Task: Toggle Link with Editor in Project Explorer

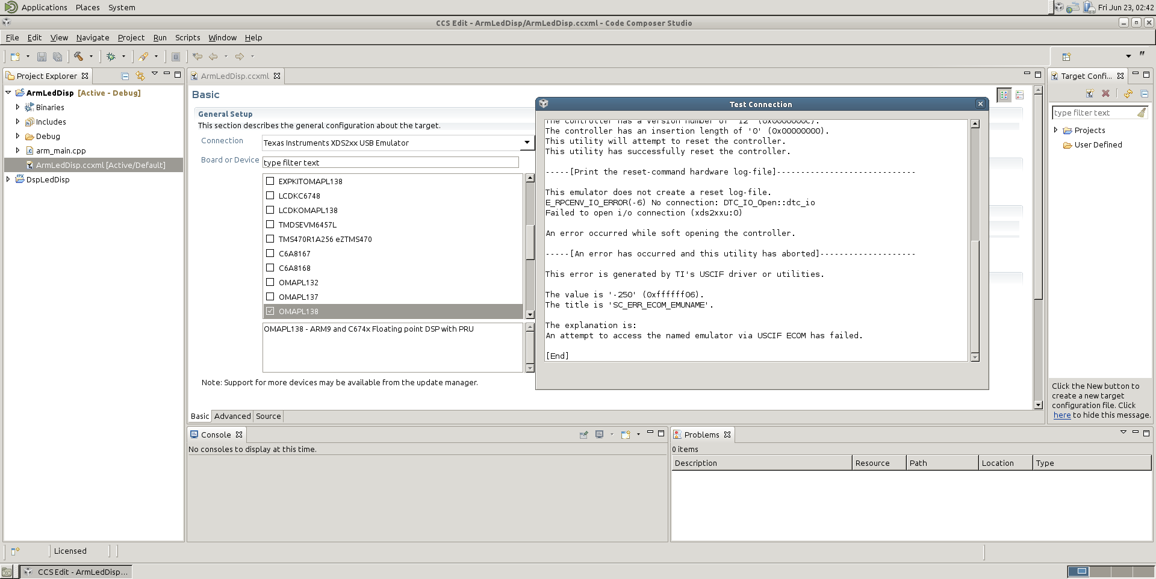Action: [140, 76]
